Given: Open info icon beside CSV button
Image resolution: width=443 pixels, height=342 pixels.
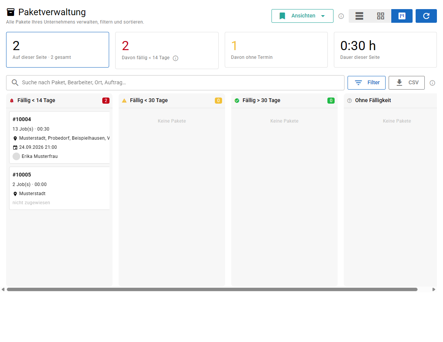Looking at the screenshot, I should pos(432,83).
